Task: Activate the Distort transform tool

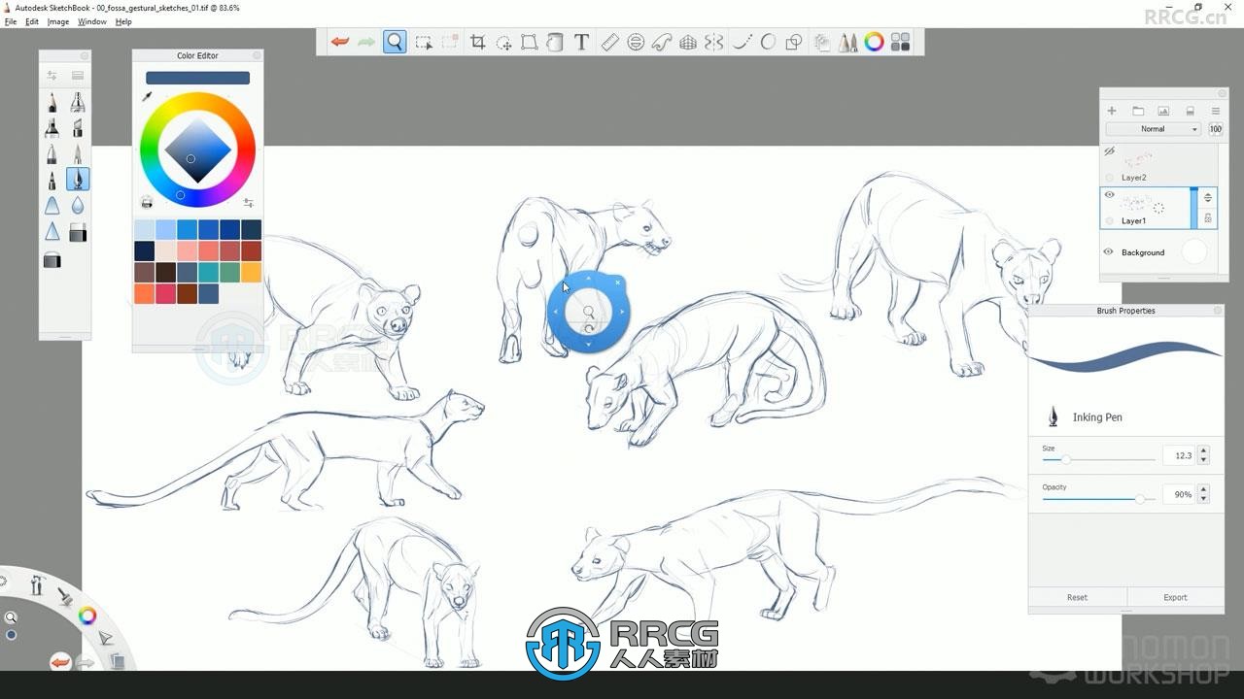Action: pyautogui.click(x=529, y=42)
